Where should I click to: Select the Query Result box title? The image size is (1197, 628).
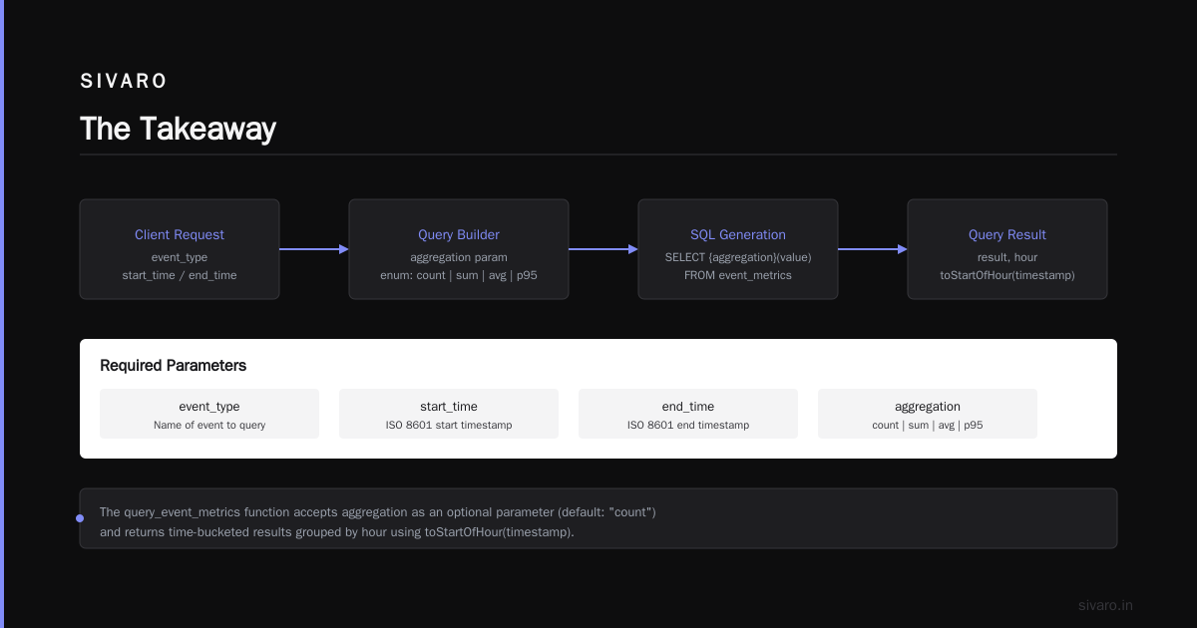(x=1007, y=235)
